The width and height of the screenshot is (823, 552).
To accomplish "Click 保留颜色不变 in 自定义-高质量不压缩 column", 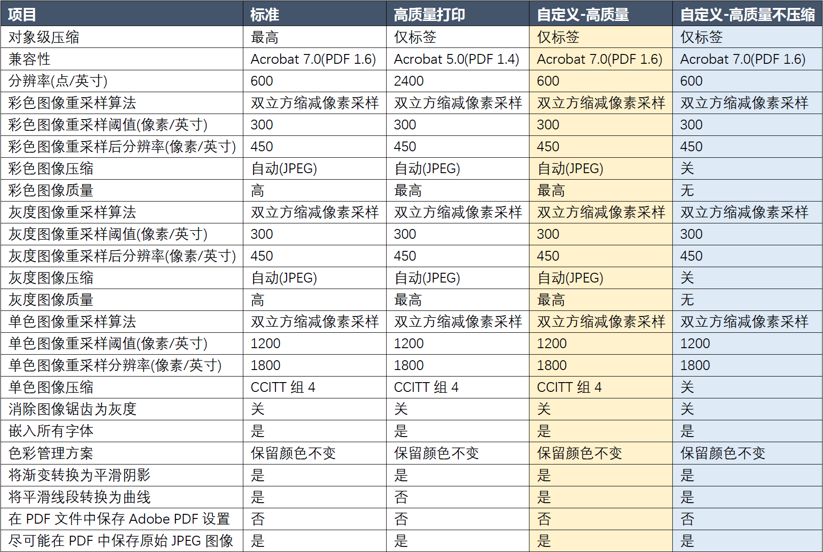I will tap(723, 453).
